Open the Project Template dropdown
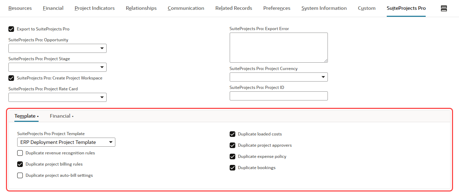Screen dimensions: 459x195 coord(66,142)
